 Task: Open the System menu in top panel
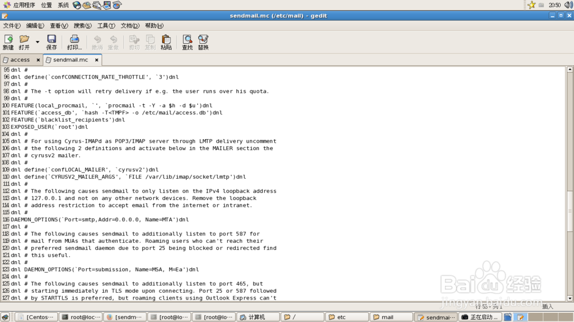[x=63, y=5]
